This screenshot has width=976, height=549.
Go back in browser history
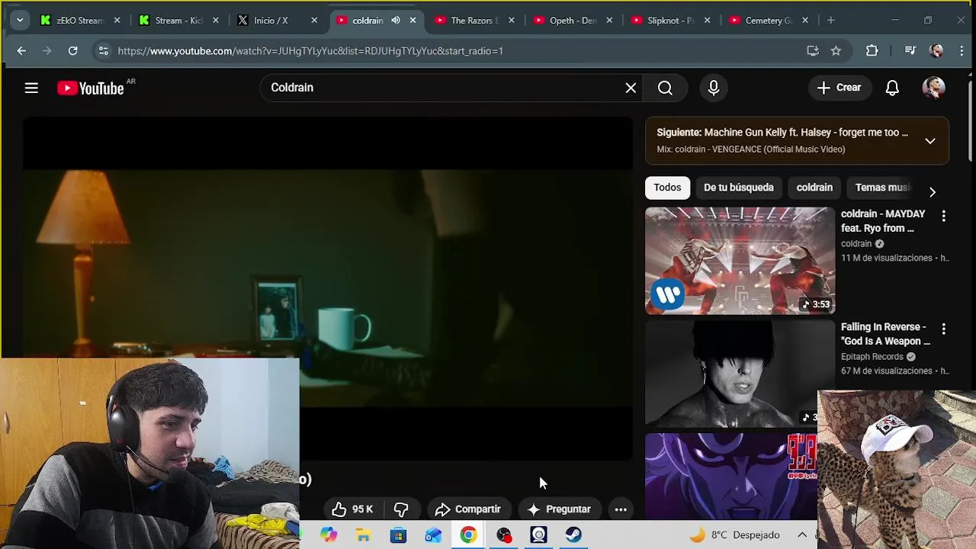(x=21, y=50)
